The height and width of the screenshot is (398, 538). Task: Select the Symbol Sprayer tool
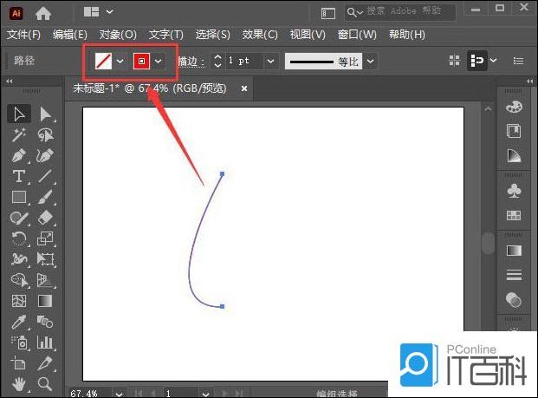tap(19, 343)
